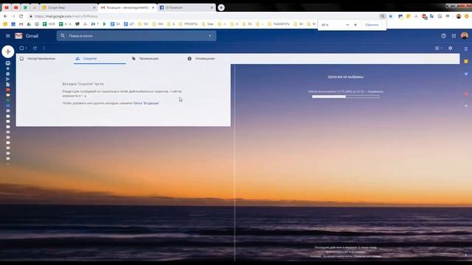Toggle the select-all messages checkbox
The height and width of the screenshot is (265, 472).
[x=21, y=48]
